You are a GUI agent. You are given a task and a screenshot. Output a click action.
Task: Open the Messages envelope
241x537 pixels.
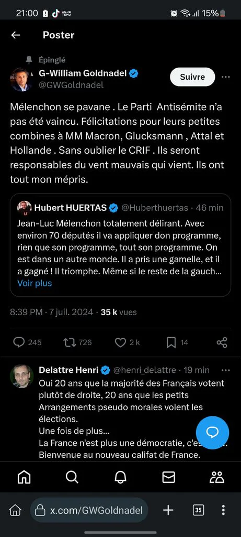[169, 477]
